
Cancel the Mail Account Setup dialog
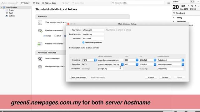coord(151,77)
